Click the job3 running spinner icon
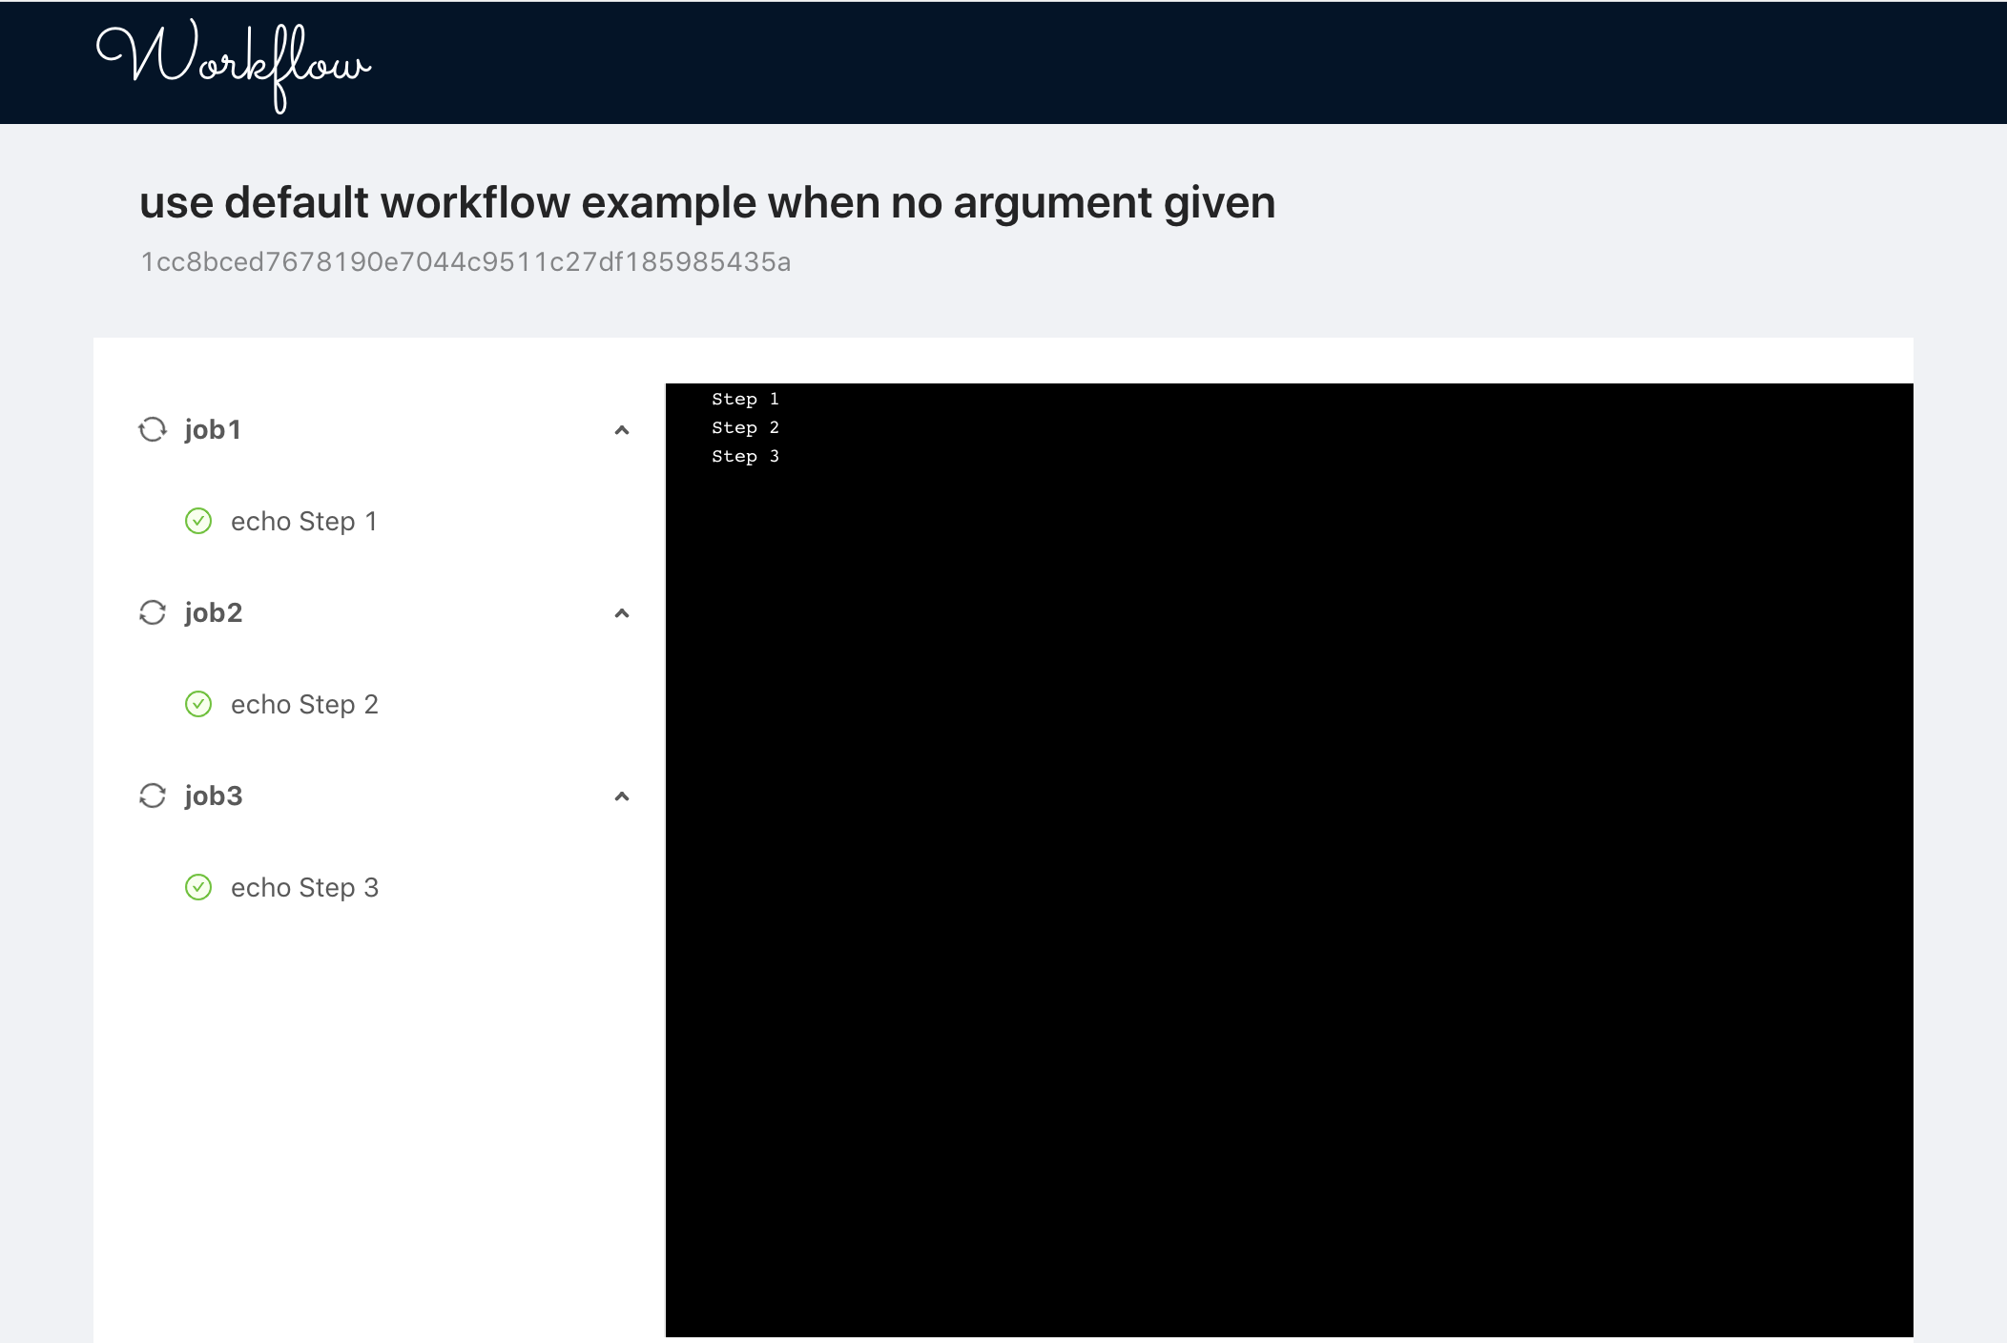Screen dimensions: 2007x1343 [153, 795]
